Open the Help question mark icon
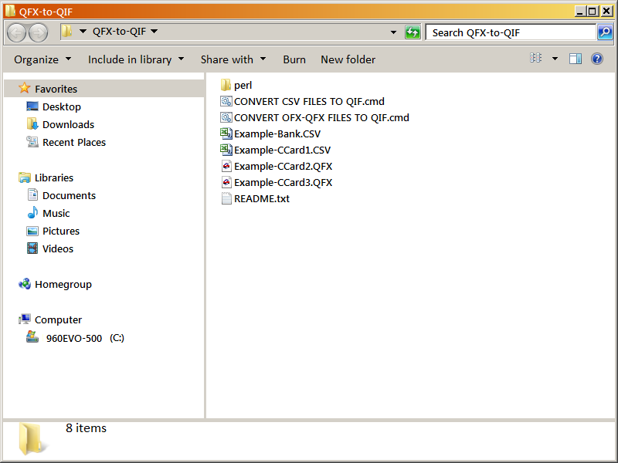The width and height of the screenshot is (618, 463). coord(597,59)
